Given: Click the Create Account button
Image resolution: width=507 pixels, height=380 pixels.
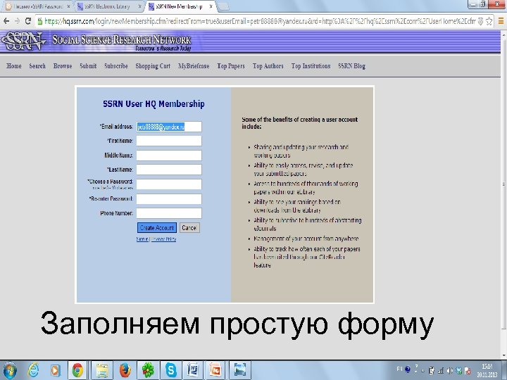Looking at the screenshot, I should (x=157, y=228).
